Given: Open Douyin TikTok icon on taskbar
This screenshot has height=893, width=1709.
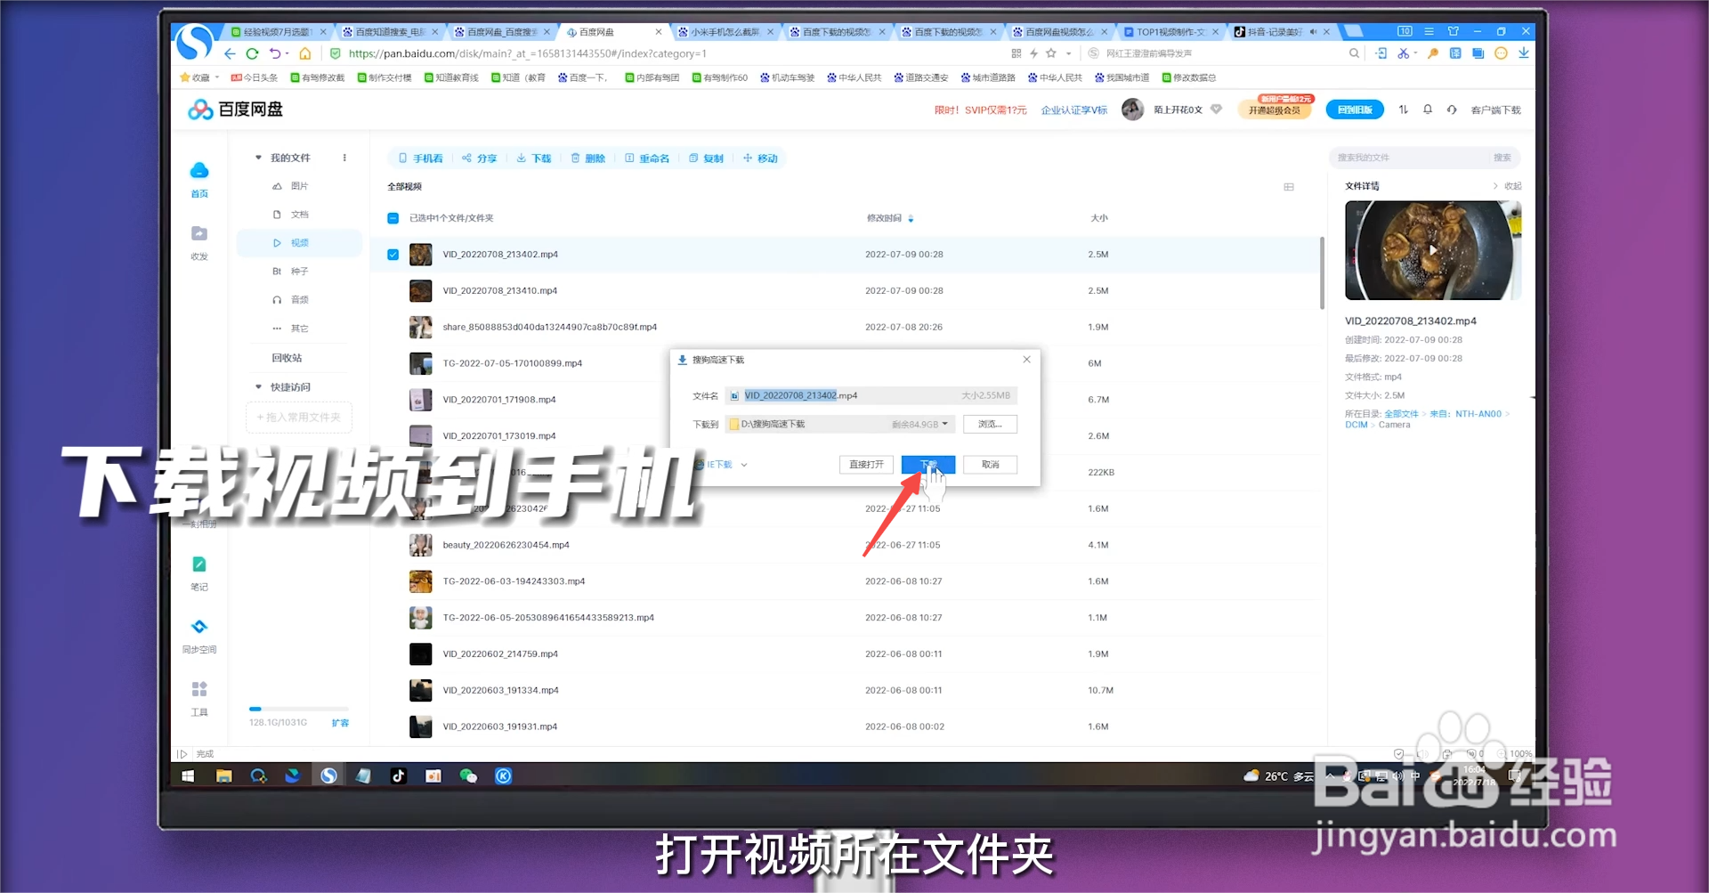Looking at the screenshot, I should [398, 776].
